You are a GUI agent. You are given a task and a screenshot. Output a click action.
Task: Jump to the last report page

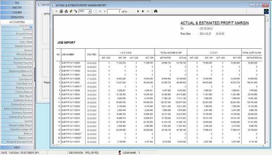click(x=143, y=12)
